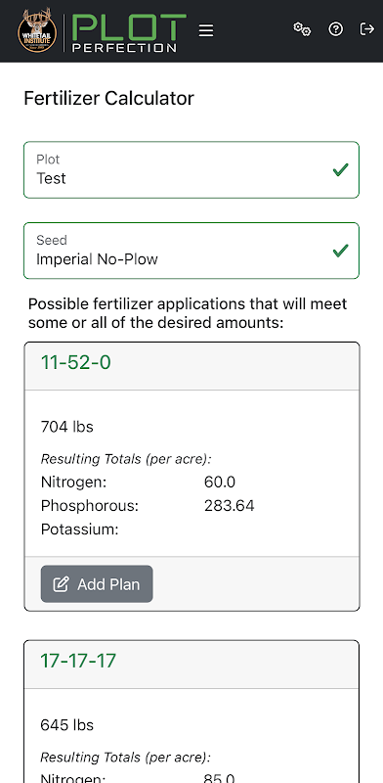Open the settings gears icon
This screenshot has height=783, width=383.
click(302, 29)
